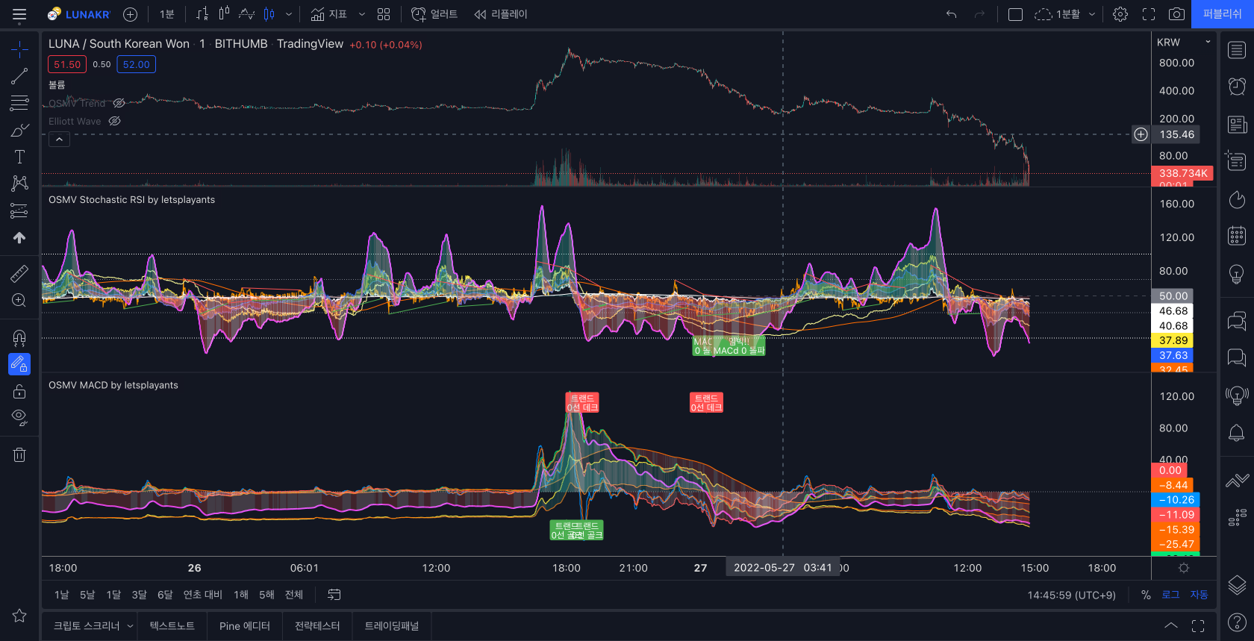Toggle lock all drawing tools

click(x=19, y=391)
